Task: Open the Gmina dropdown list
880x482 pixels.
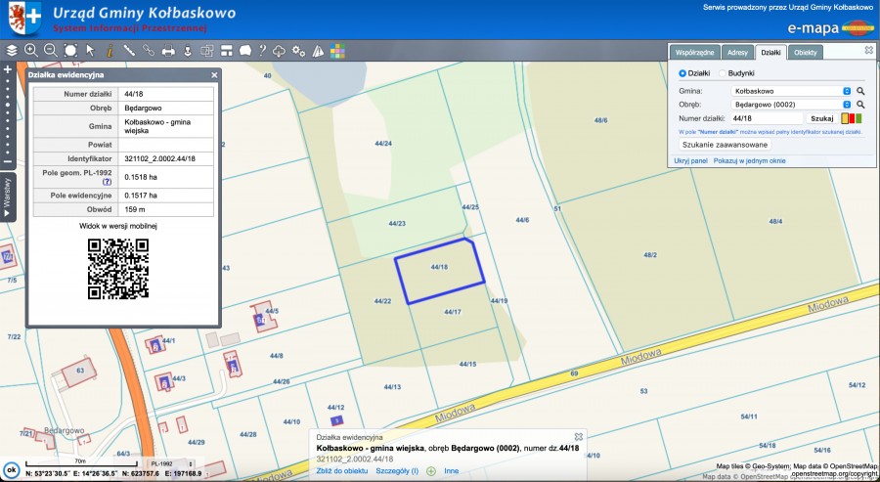Action: 847,90
